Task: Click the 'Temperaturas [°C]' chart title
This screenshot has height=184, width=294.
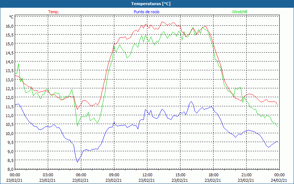Action: click(151, 4)
